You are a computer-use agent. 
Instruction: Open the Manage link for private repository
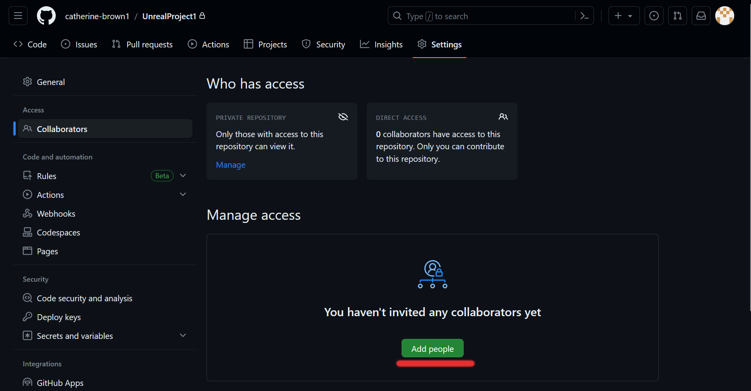point(230,165)
